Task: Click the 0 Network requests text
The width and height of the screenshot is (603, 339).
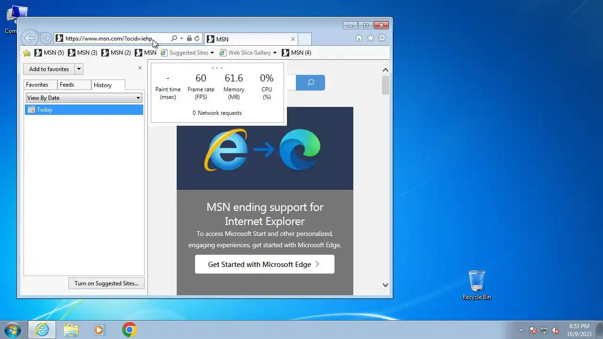Action: [x=217, y=113]
